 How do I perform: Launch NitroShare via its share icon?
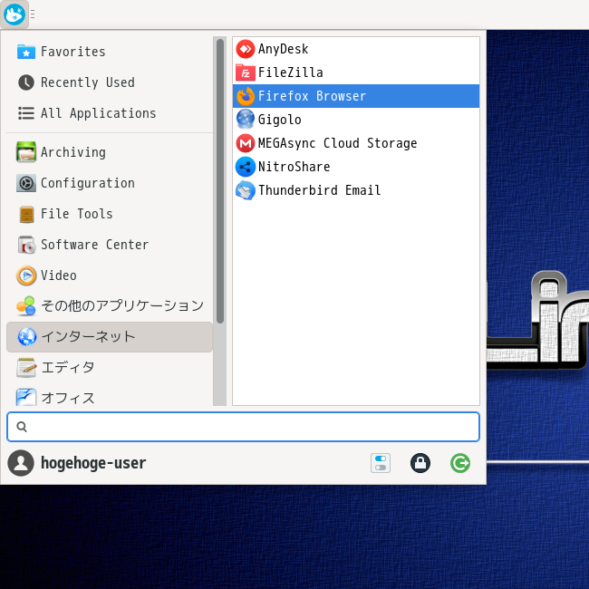(x=246, y=167)
